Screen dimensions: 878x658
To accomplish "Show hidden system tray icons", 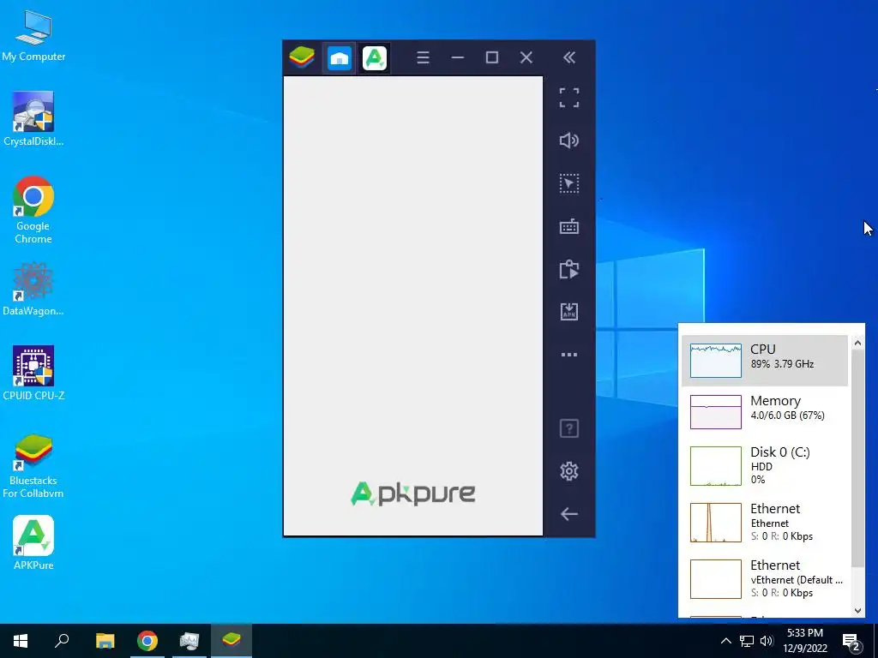I will (725, 641).
